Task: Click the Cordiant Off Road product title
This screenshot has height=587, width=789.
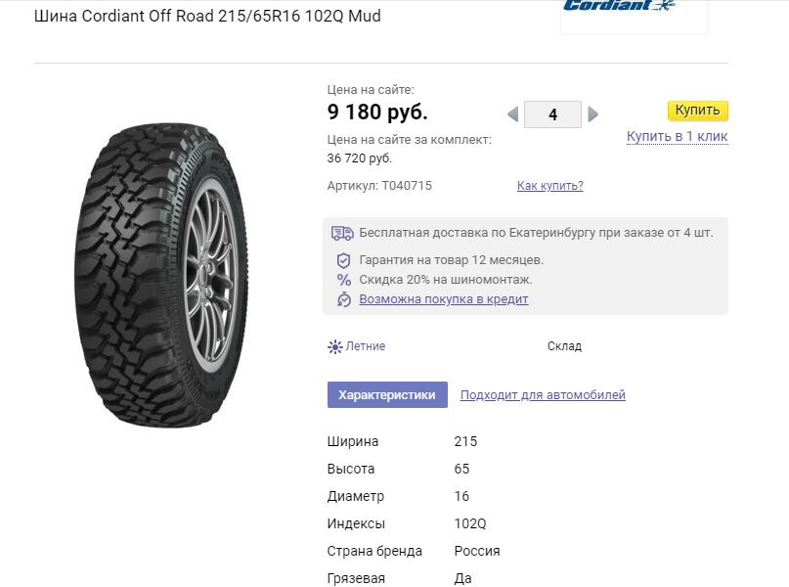Action: (207, 17)
